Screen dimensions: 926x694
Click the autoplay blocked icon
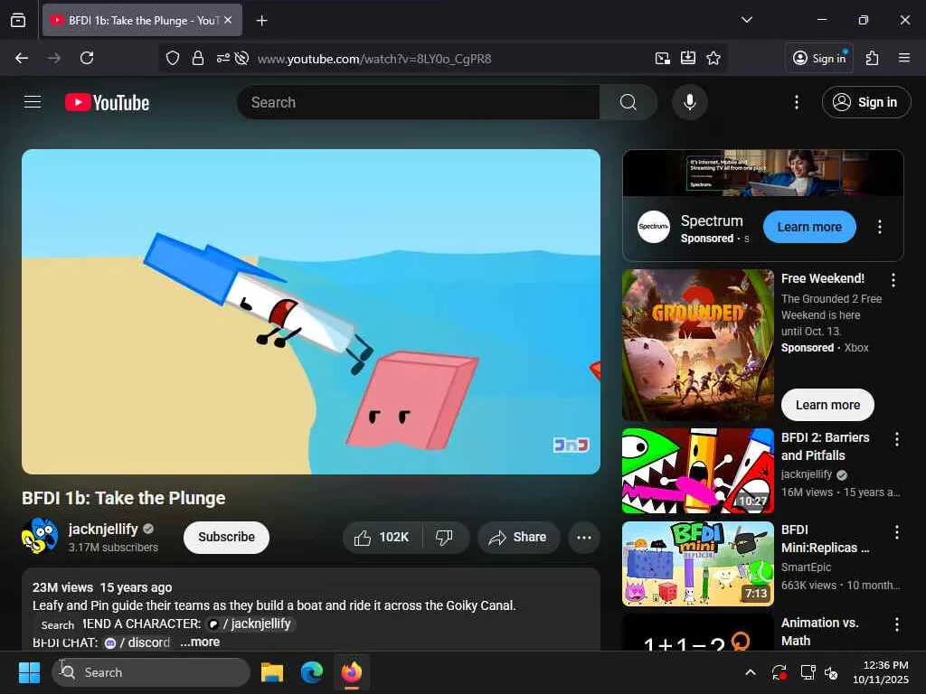241,58
